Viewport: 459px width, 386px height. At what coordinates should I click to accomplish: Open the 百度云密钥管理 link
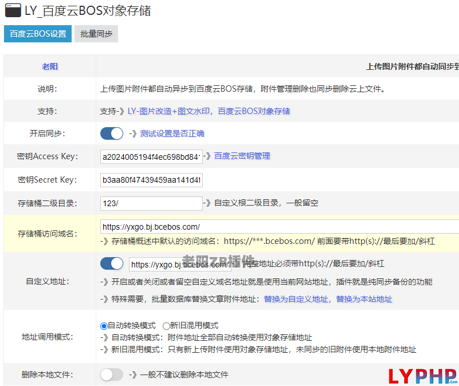(x=242, y=156)
